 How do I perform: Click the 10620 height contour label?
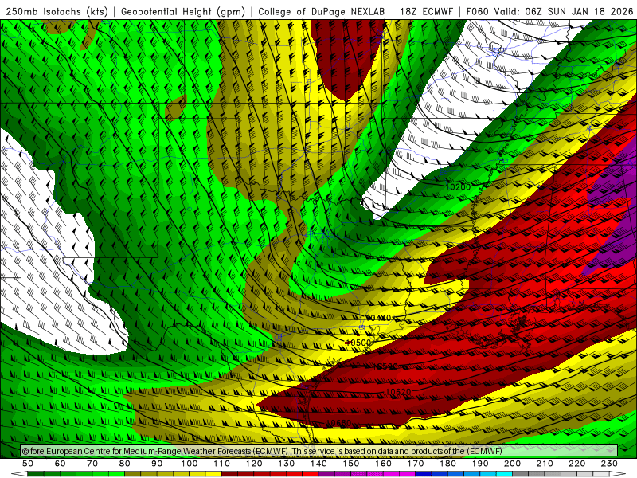[398, 392]
